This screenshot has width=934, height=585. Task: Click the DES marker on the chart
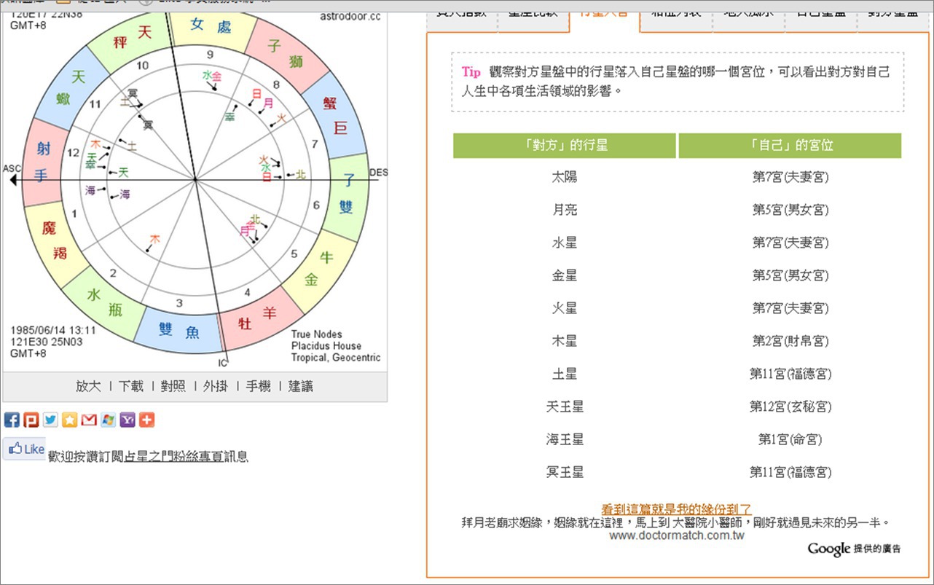[379, 173]
